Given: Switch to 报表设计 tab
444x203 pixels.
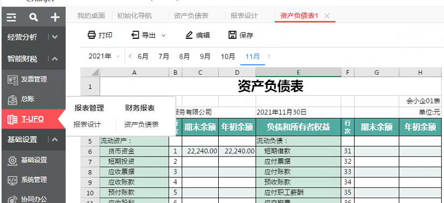Looking at the screenshot, I should 244,16.
